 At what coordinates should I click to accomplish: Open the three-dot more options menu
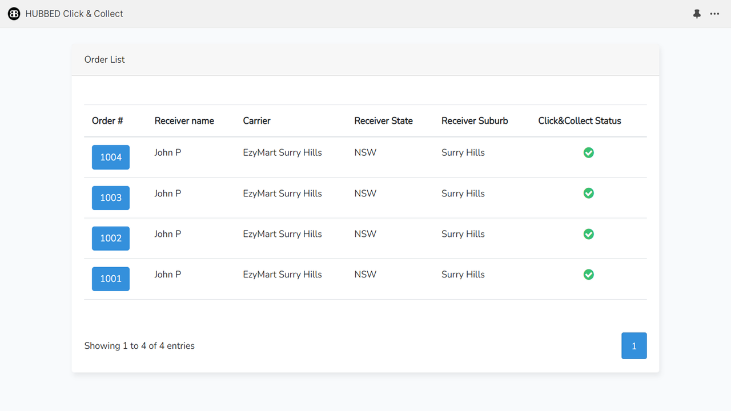714,14
